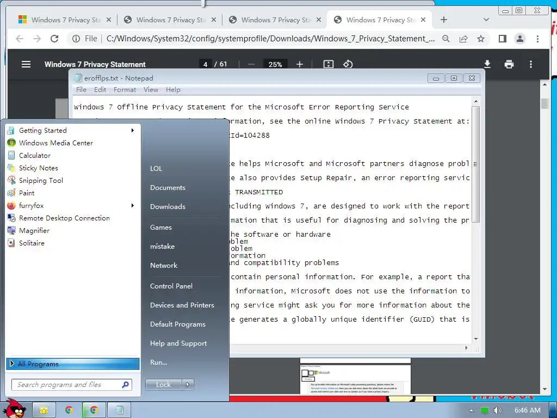Viewport: 557px width, 418px height.
Task: Click the Run... entry
Action: (158, 362)
